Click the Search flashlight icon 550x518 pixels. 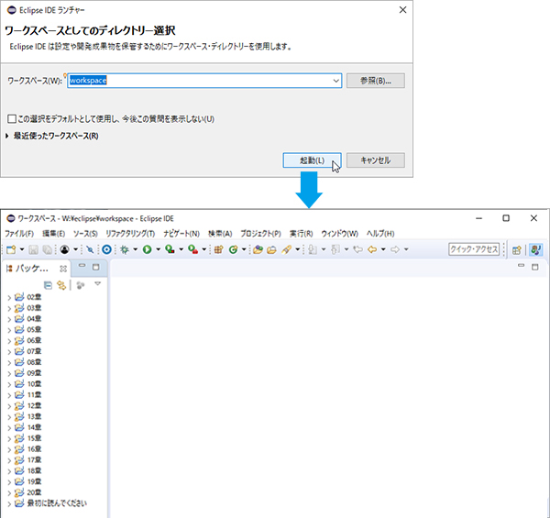[287, 249]
